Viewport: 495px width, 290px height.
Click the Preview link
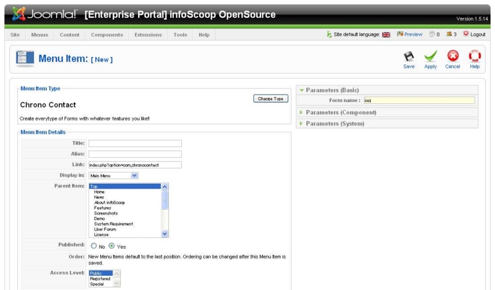coord(413,35)
